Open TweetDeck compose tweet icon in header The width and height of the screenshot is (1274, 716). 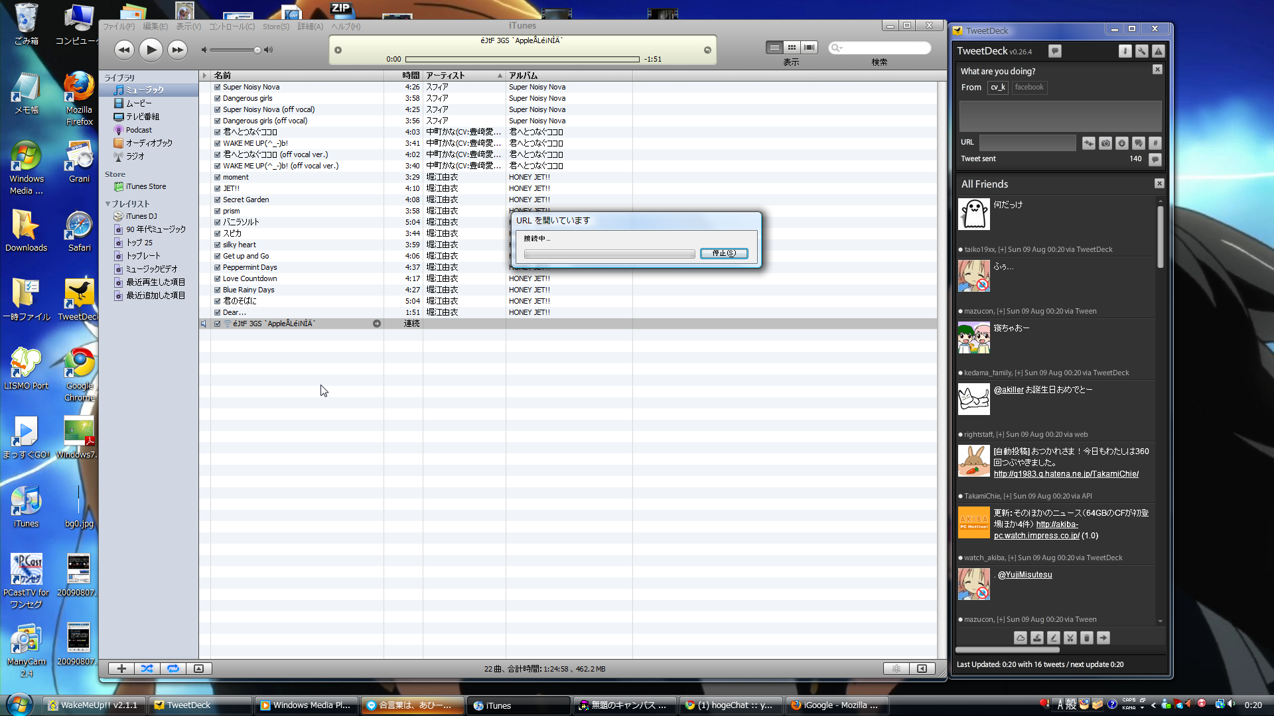pos(1055,51)
